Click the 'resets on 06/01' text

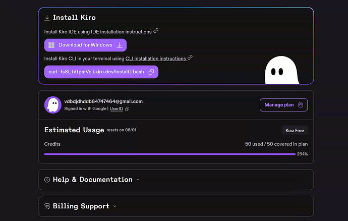pos(122,130)
